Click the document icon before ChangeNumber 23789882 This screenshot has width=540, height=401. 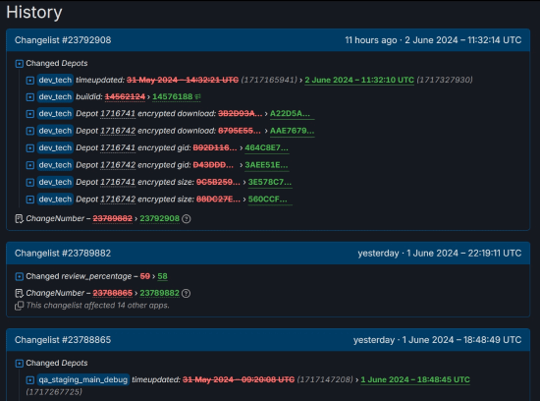click(20, 294)
